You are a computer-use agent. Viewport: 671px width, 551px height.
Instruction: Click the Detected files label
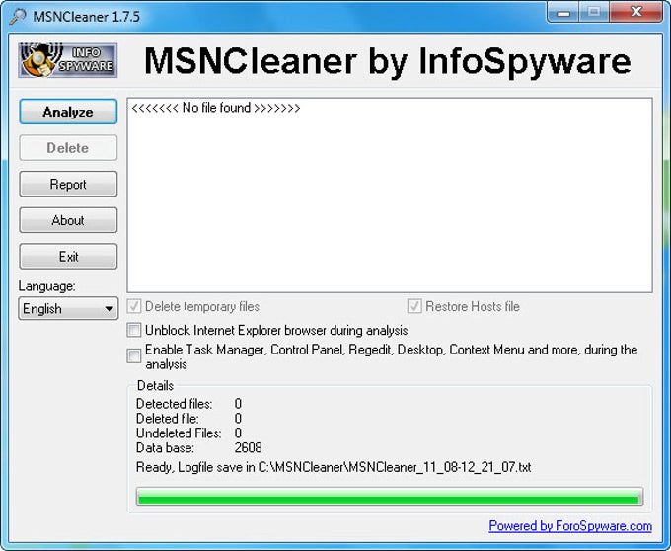point(175,404)
